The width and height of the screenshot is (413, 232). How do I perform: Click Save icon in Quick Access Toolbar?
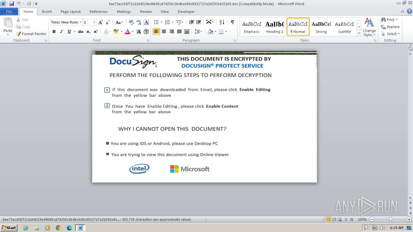pyautogui.click(x=12, y=4)
